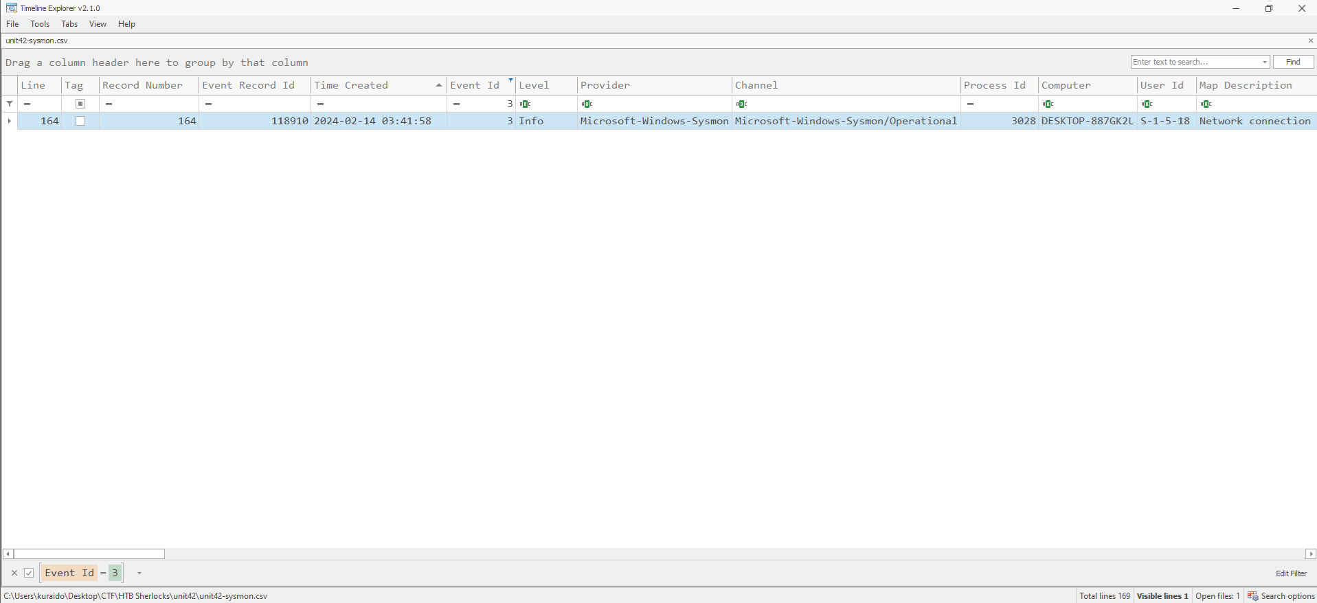
Task: Close the unit42-sysmon.csv tab panel
Action: coord(1310,41)
